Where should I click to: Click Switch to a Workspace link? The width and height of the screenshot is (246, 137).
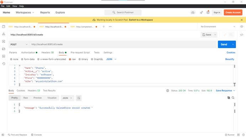click(141, 20)
